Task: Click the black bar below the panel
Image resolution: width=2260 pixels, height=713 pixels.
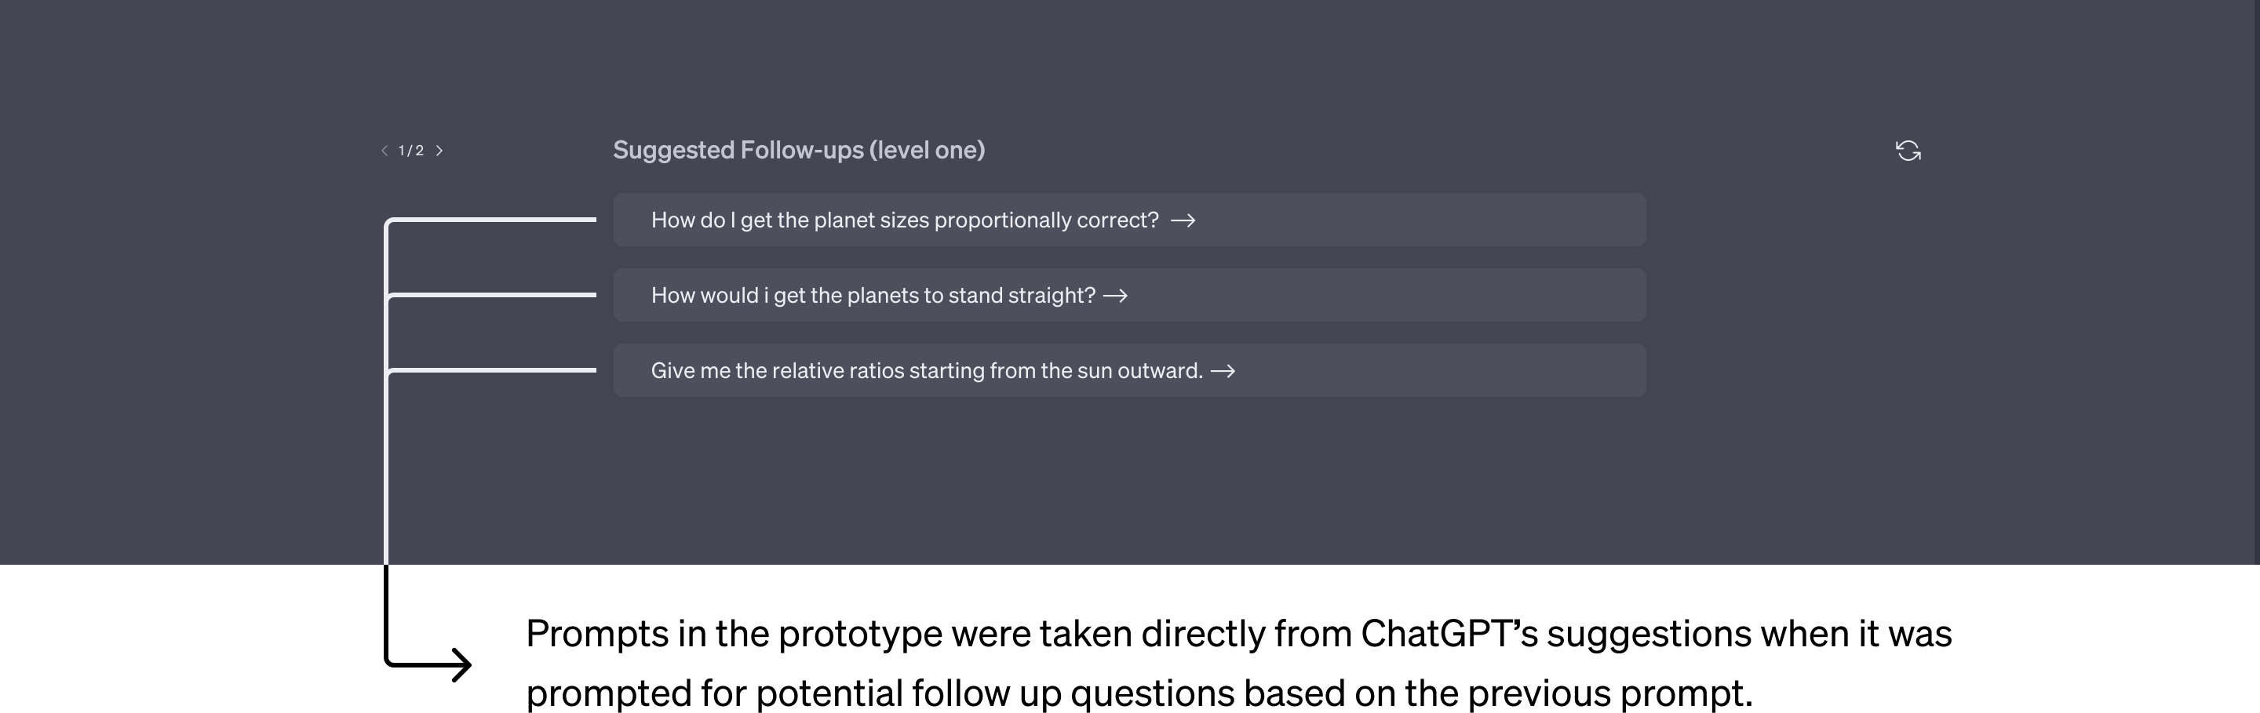Action: (x=1130, y=640)
